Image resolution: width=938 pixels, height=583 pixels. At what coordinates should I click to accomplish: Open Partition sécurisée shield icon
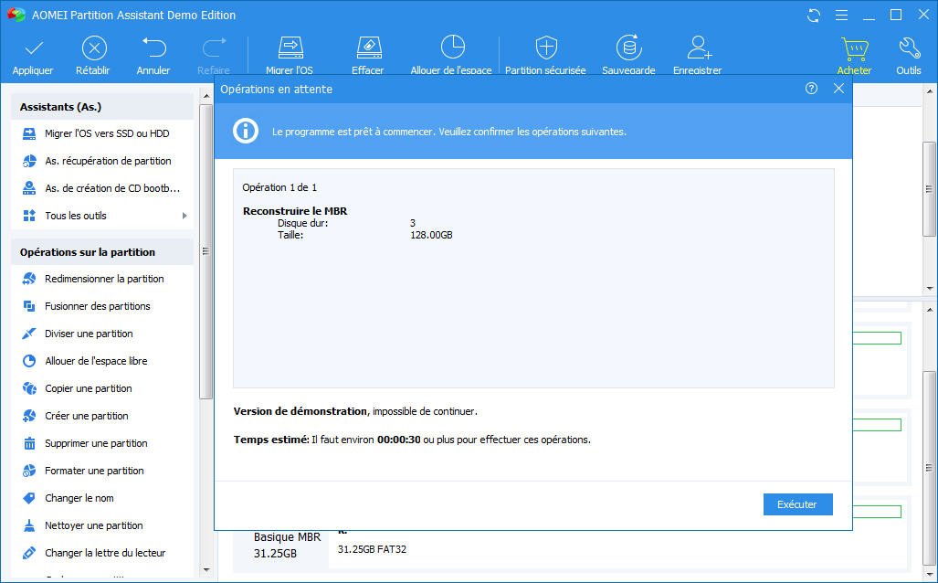coord(545,48)
